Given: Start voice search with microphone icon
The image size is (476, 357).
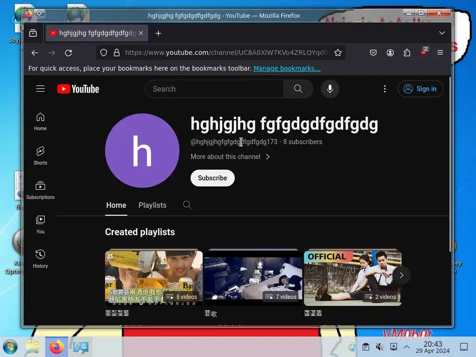Looking at the screenshot, I should tap(330, 89).
